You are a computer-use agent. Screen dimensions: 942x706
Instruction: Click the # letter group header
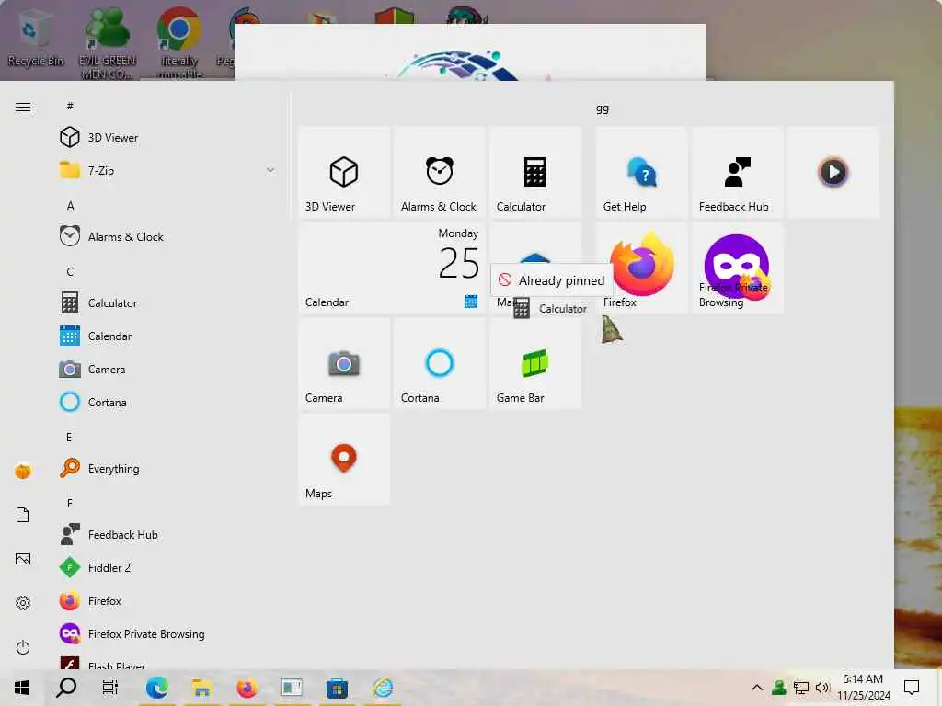coord(70,106)
